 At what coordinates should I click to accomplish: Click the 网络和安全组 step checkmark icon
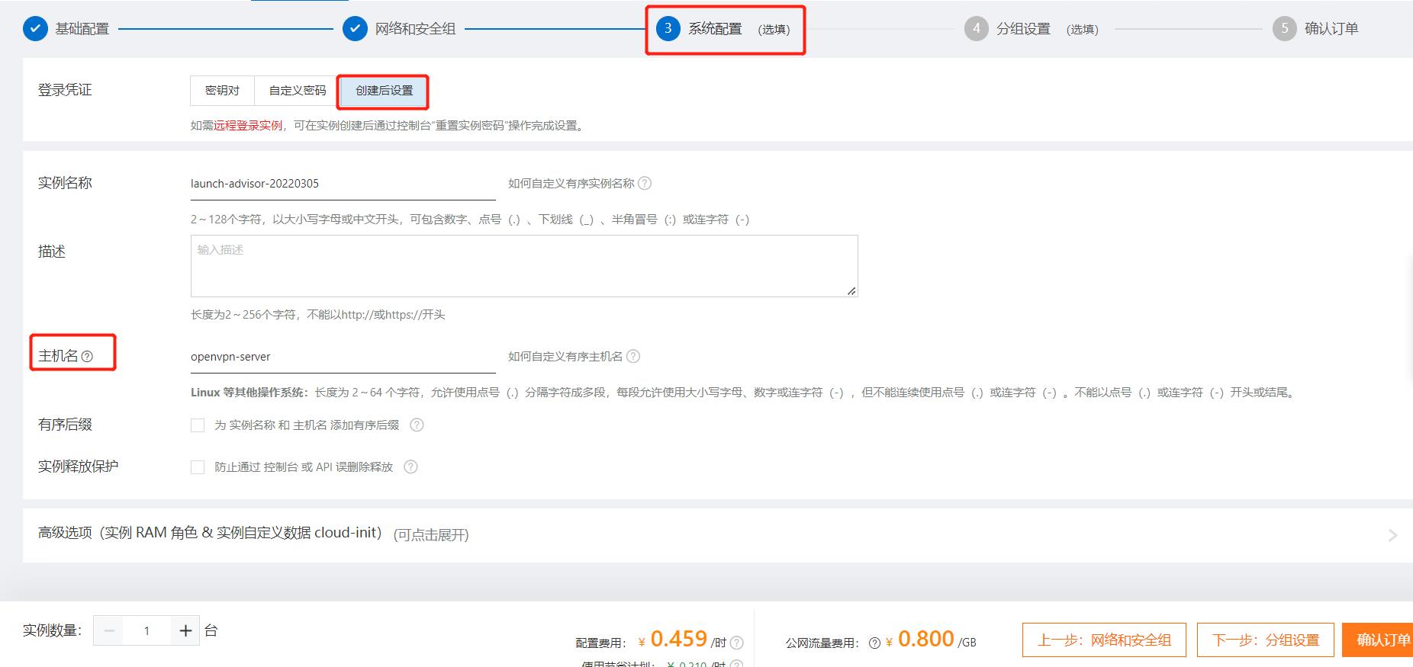click(x=355, y=29)
